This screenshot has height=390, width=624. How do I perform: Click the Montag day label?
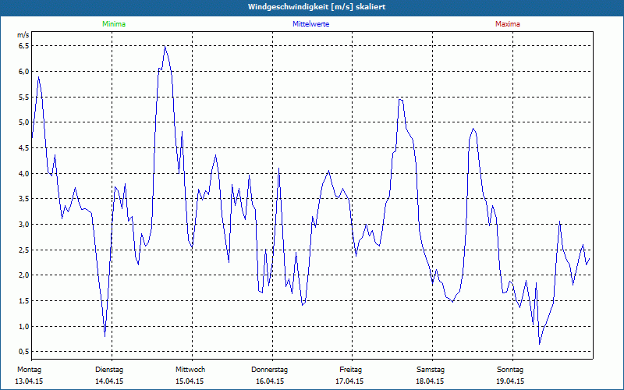click(29, 370)
